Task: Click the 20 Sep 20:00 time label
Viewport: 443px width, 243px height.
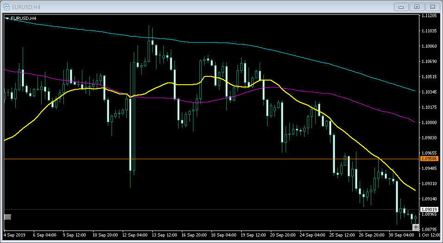Action: coord(283,235)
